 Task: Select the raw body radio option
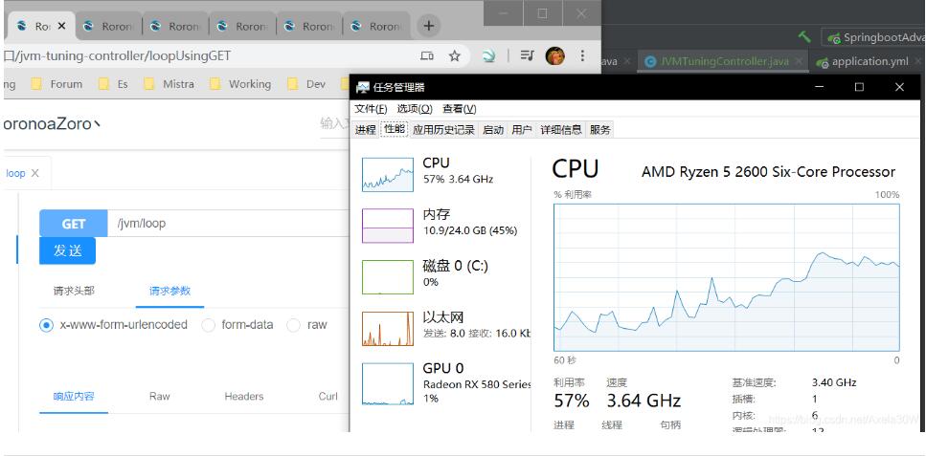point(294,325)
